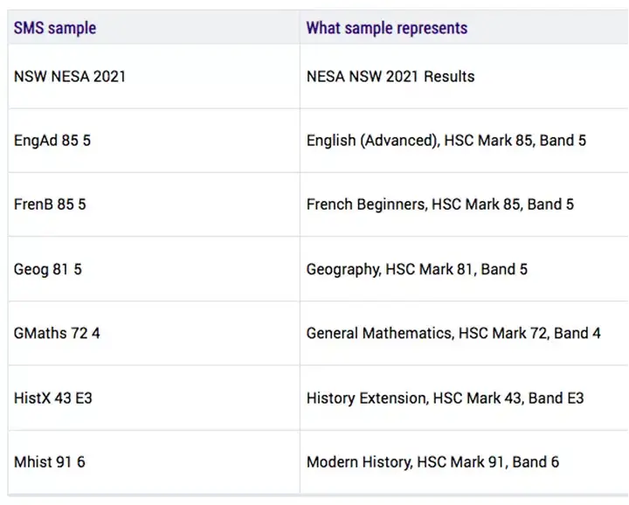The image size is (629, 505).
Task: Click 'Band 6' in the Modern History row
Action: [x=536, y=462]
